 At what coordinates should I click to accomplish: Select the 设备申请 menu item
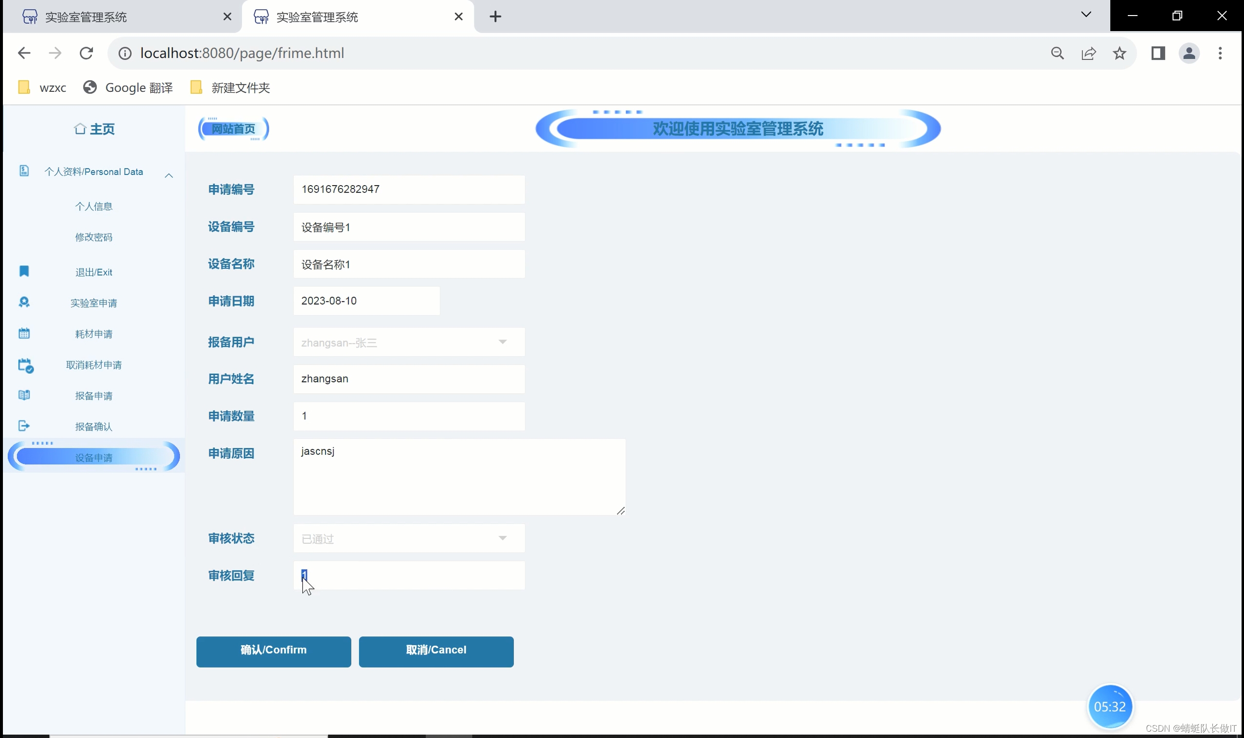93,457
